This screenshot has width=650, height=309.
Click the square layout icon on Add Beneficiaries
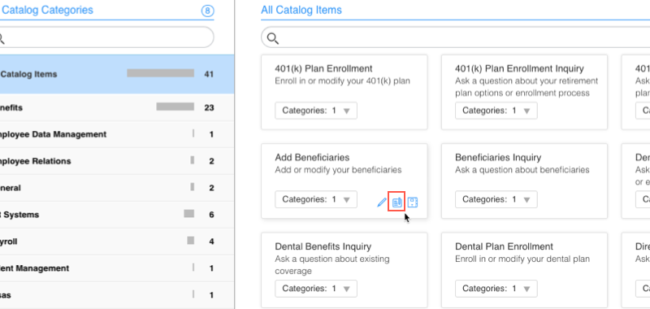point(413,202)
